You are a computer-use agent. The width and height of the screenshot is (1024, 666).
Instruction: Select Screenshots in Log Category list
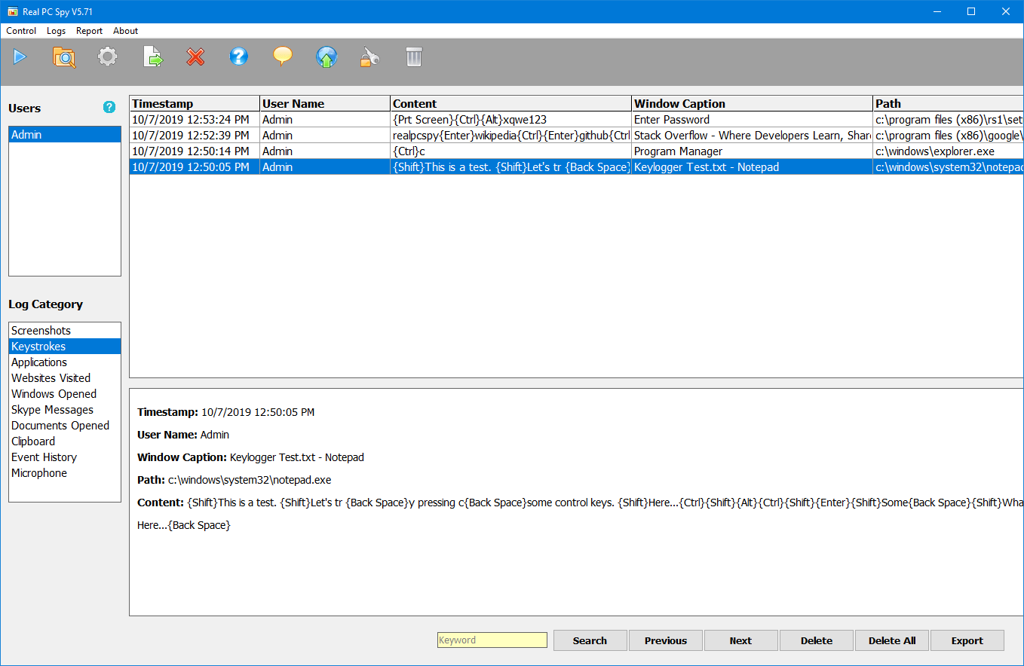[41, 331]
